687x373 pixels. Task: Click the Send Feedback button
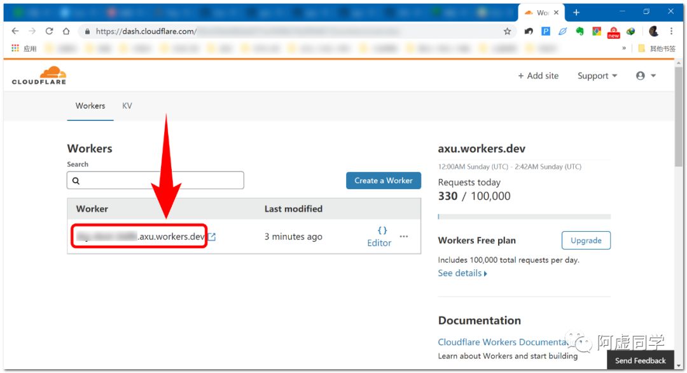pos(640,360)
